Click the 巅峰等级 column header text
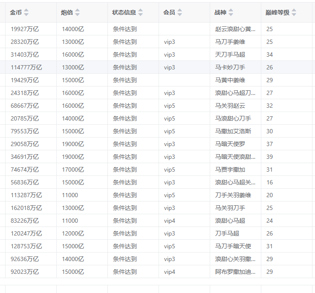 (x=277, y=13)
